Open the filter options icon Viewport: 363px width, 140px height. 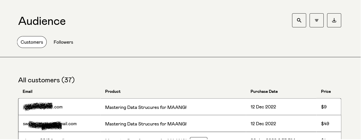(x=316, y=20)
